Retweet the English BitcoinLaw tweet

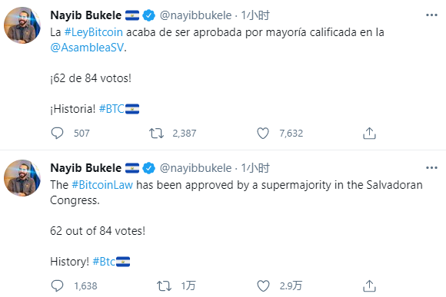164,285
